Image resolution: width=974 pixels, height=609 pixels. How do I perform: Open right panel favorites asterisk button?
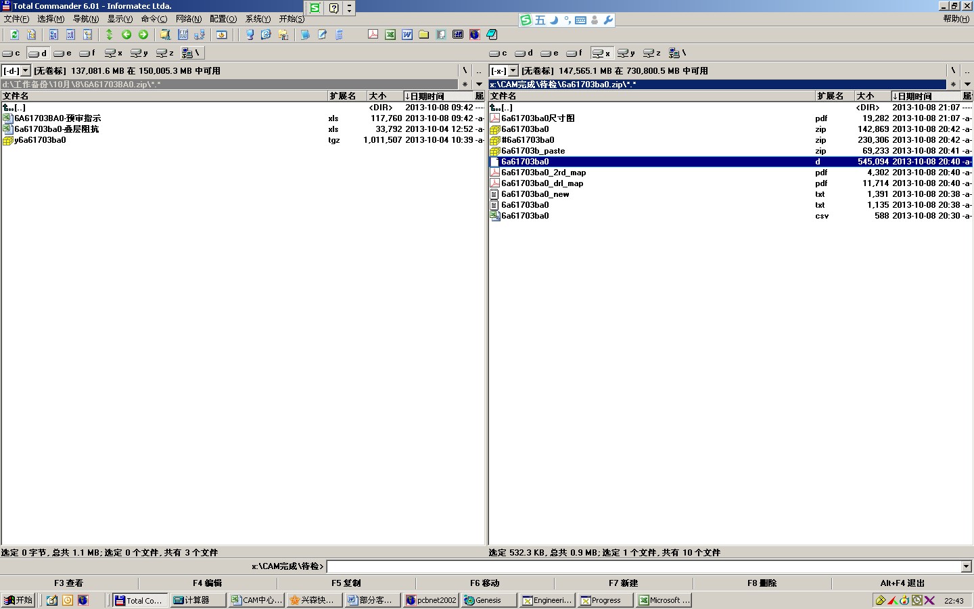click(953, 85)
